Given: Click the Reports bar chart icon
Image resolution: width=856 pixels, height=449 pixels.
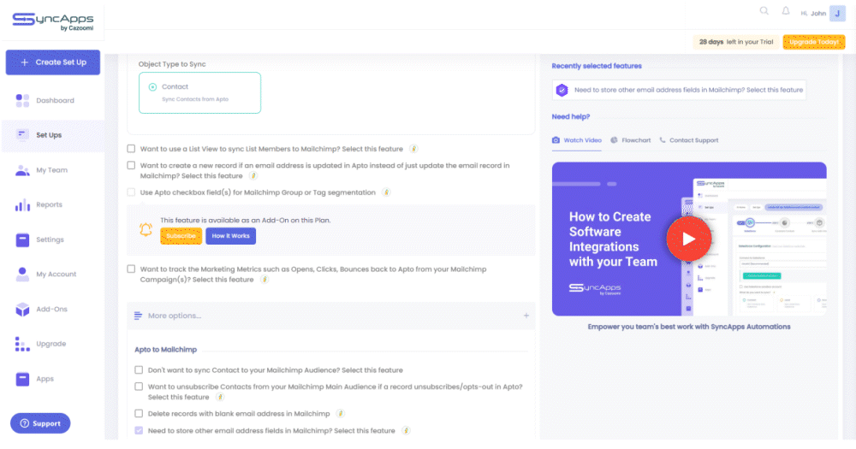Looking at the screenshot, I should pyautogui.click(x=22, y=205).
